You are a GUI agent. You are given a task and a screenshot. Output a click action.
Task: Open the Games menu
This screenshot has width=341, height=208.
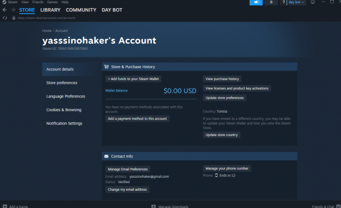53,2
